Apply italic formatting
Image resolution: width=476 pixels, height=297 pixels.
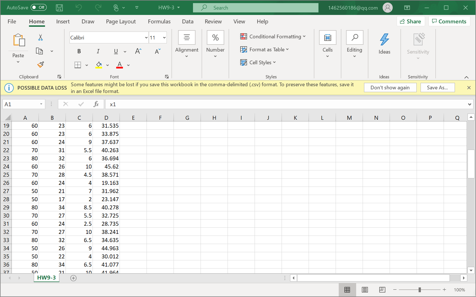[x=98, y=51]
